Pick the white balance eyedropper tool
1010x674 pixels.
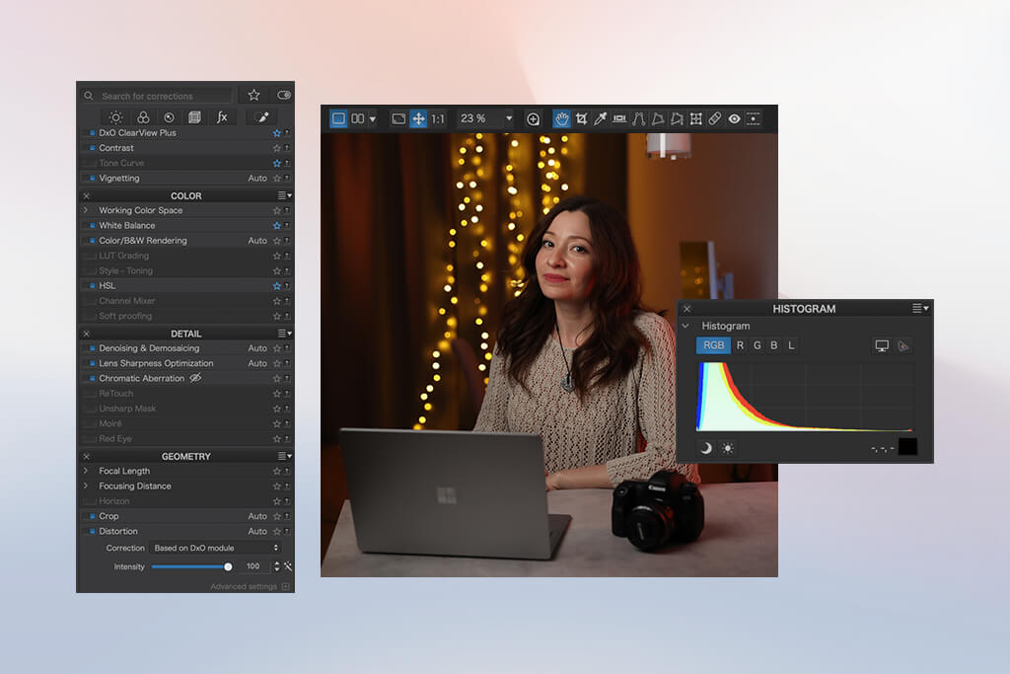[x=601, y=118]
